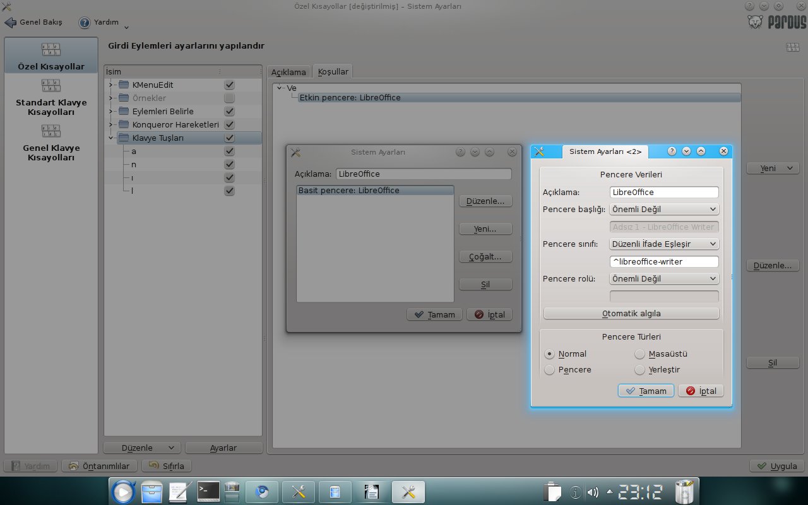Viewport: 808px width, 505px height.
Task: Click Sil in Sistem Ayarları dialog
Action: tap(485, 285)
